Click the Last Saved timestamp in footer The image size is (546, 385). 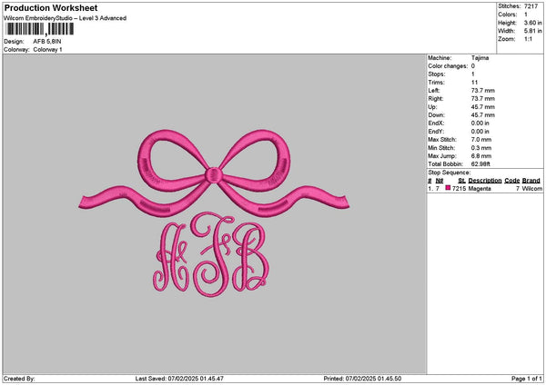click(178, 378)
